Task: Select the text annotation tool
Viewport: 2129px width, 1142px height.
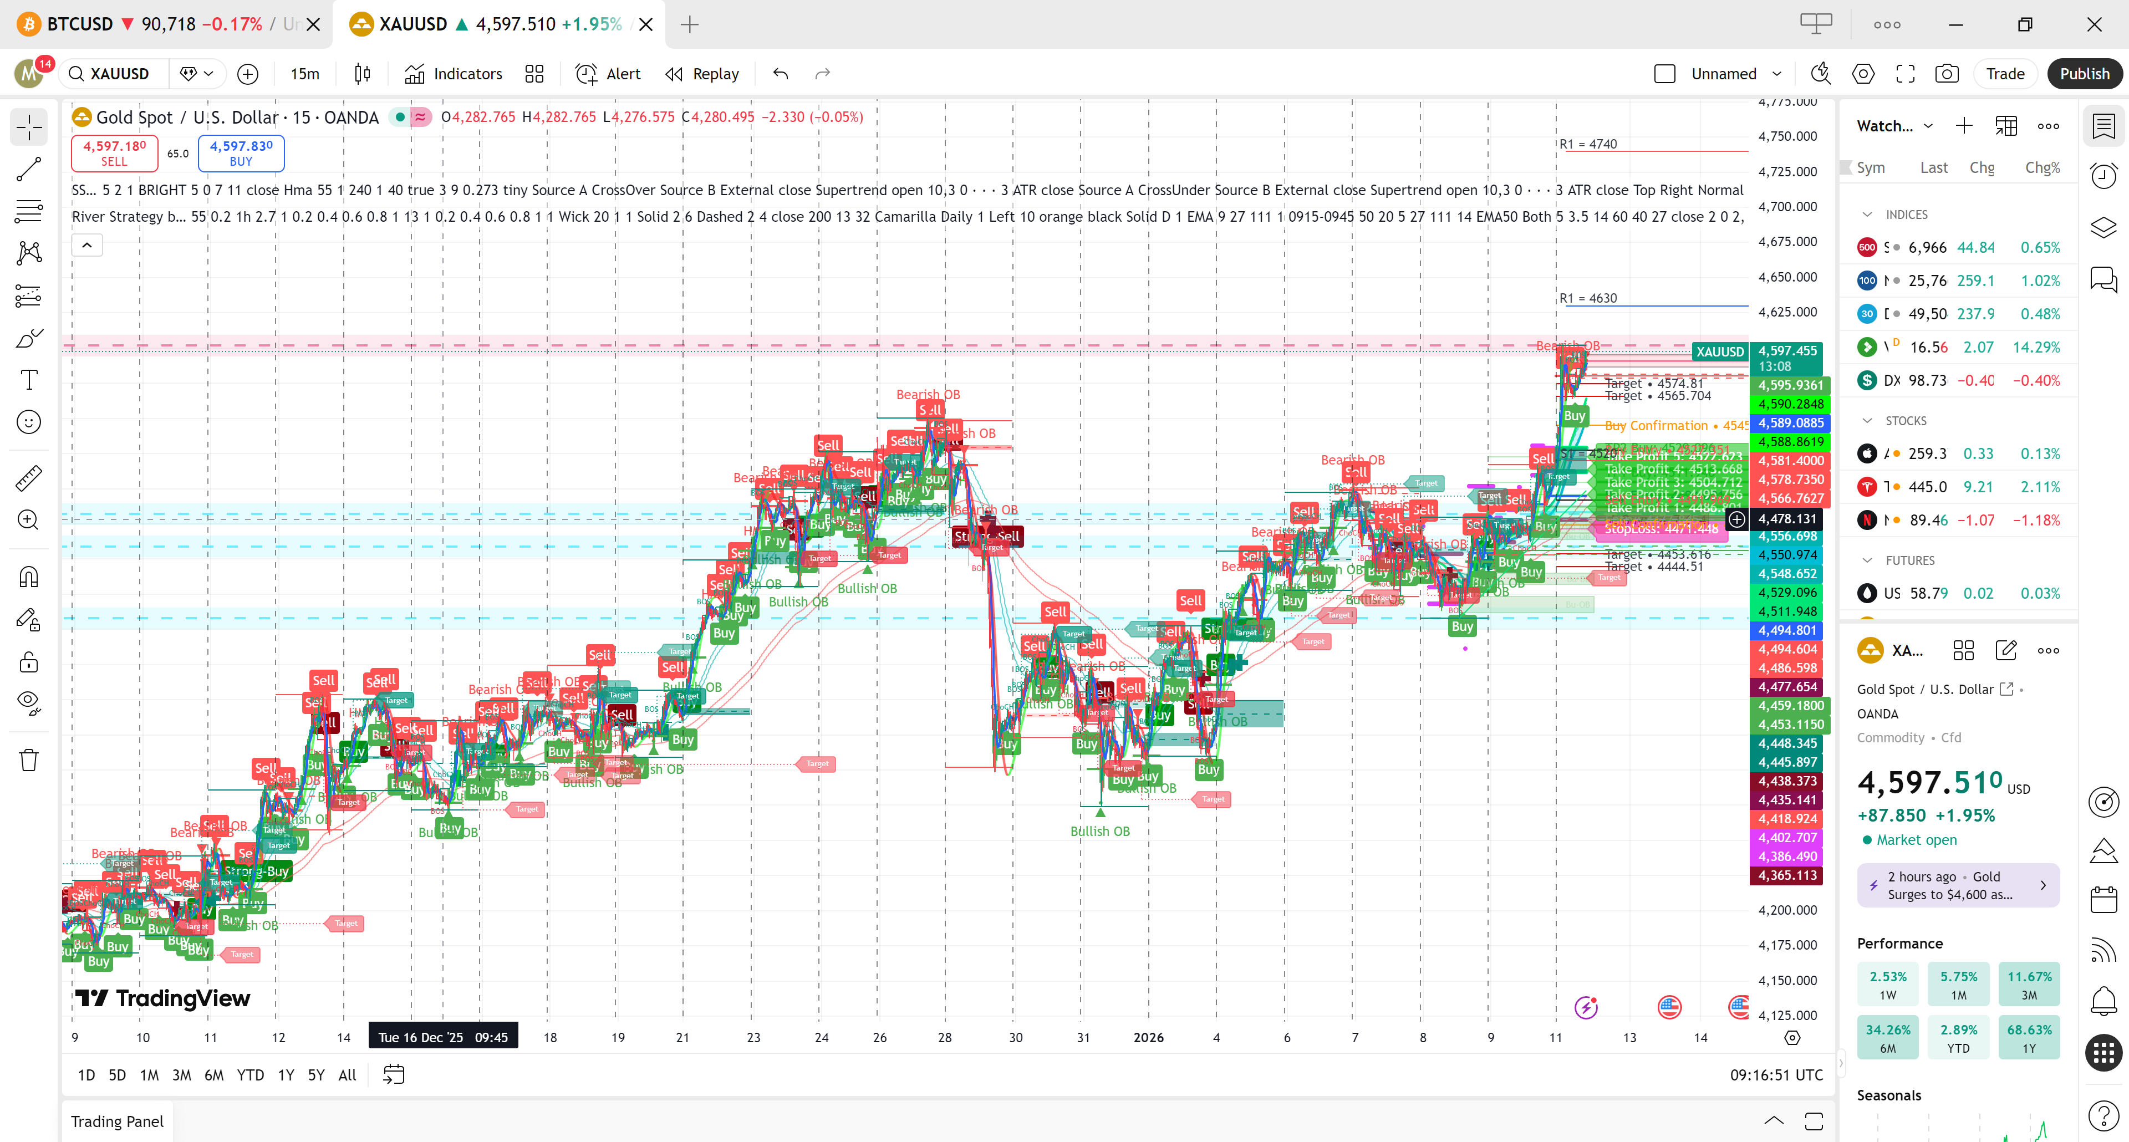Action: pyautogui.click(x=29, y=380)
